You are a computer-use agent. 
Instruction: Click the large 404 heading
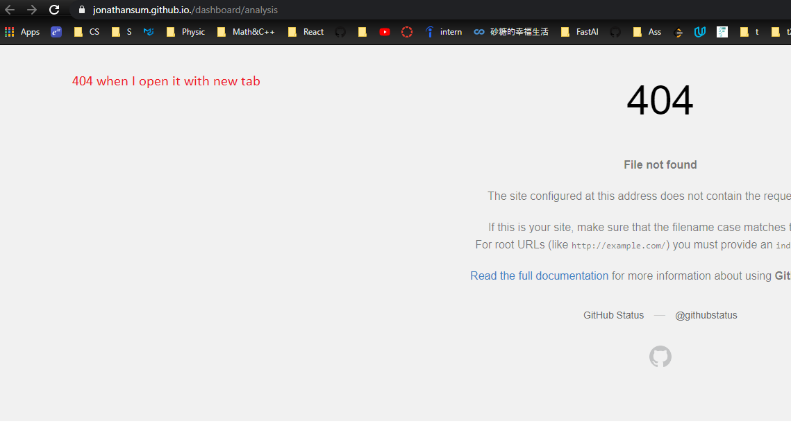pyautogui.click(x=660, y=100)
